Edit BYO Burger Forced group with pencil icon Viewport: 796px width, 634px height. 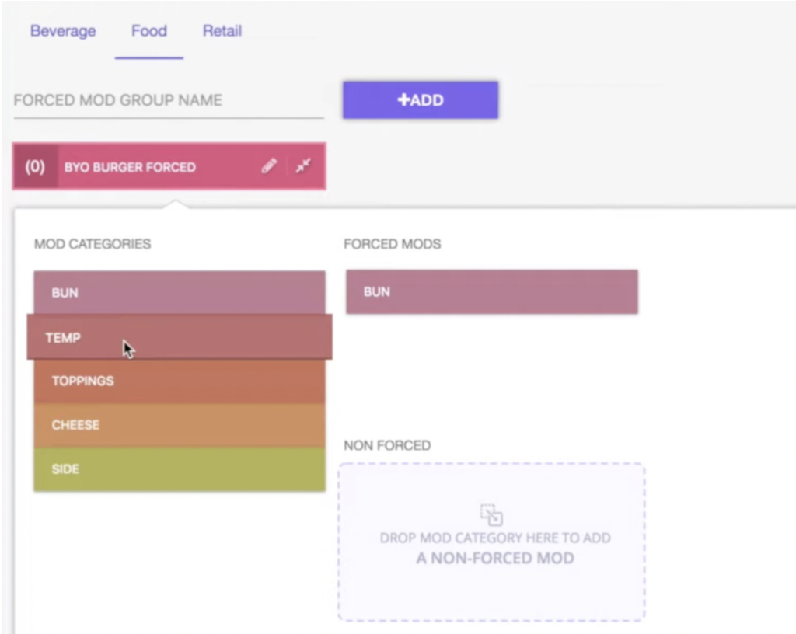269,165
